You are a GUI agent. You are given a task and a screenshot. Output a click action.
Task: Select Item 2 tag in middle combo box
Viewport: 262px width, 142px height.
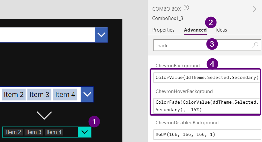point(13,95)
